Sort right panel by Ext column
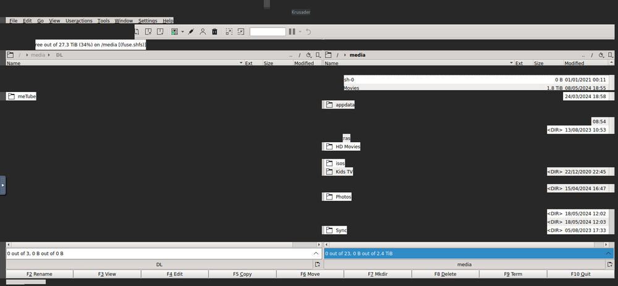Viewport: 618px width, 286px height. point(524,63)
